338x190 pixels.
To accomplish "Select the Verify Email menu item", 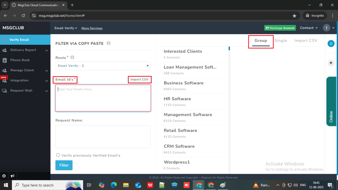I will pyautogui.click(x=25, y=40).
